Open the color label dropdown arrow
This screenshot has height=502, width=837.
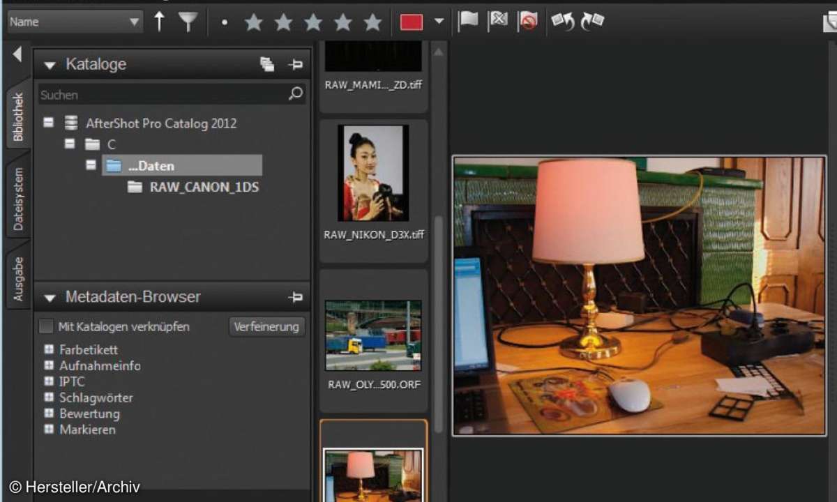pyautogui.click(x=439, y=21)
